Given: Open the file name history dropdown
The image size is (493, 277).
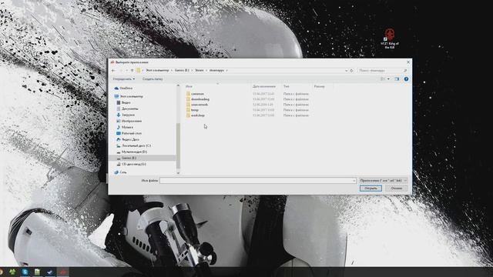Looking at the screenshot, I should (x=354, y=181).
